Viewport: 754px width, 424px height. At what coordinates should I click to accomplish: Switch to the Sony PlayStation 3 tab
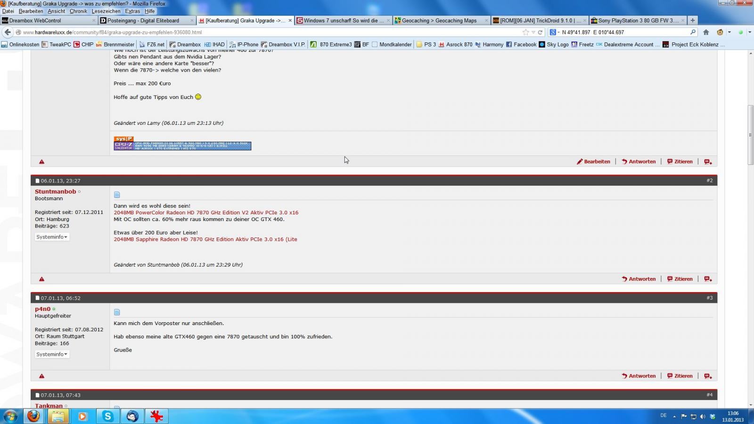tap(638, 20)
